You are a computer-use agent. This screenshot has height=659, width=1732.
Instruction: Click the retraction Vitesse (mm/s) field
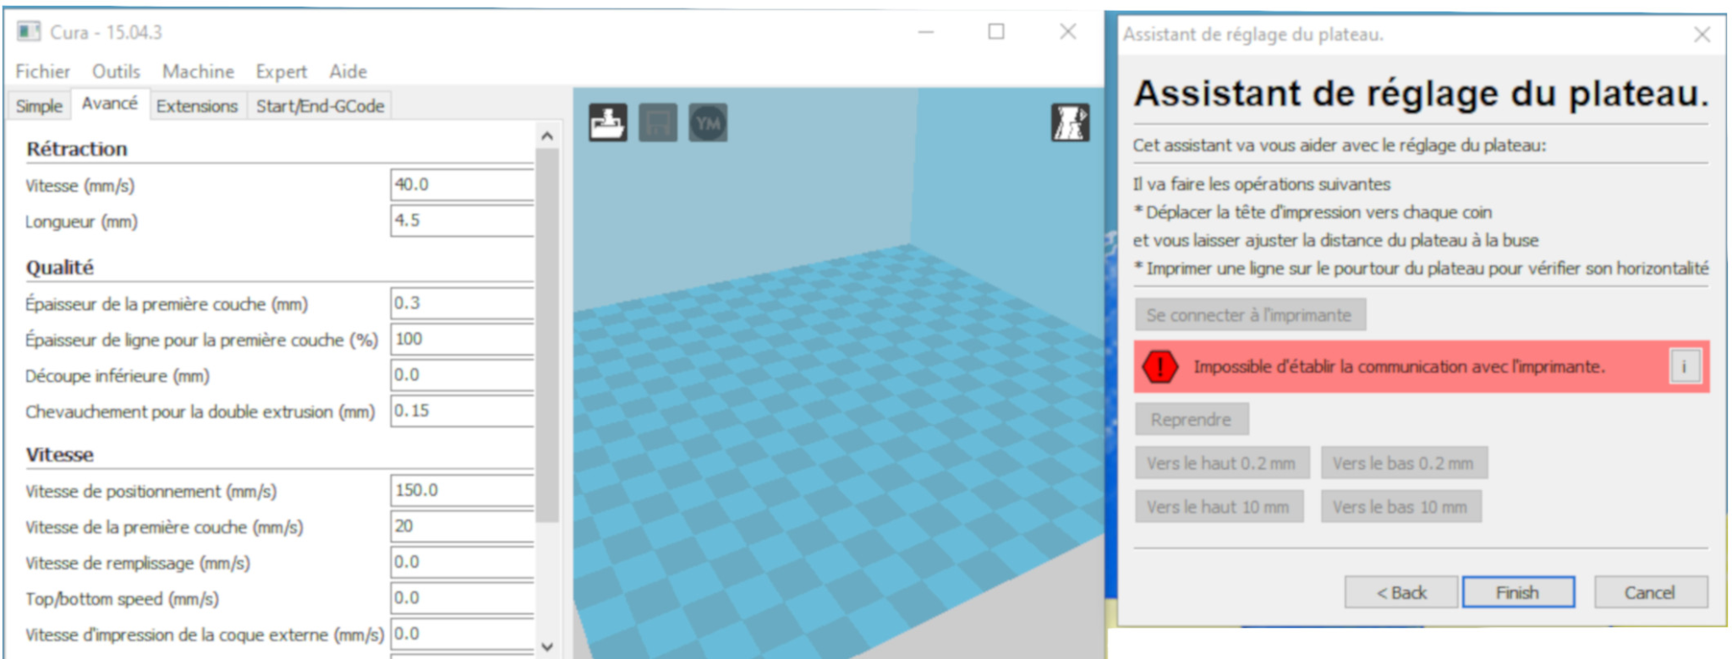tap(462, 185)
